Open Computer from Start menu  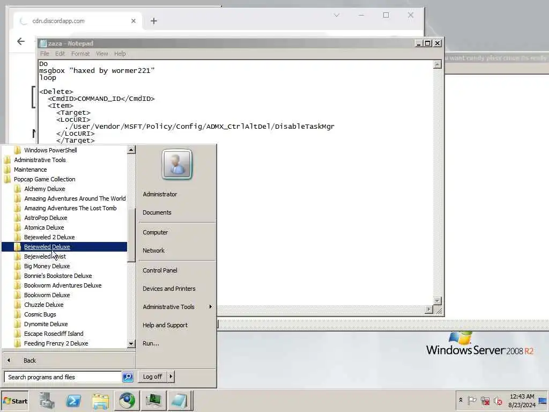155,233
